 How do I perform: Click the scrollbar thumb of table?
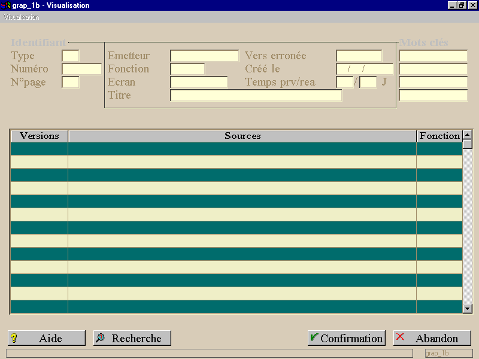pos(468,144)
